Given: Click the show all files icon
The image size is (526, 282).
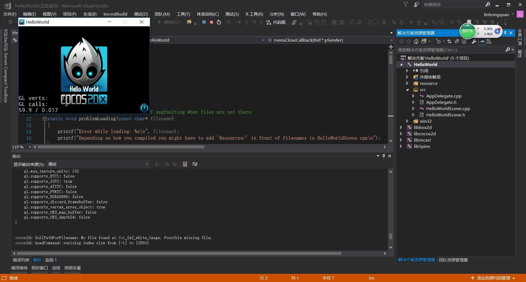Looking at the screenshot, I should tap(464, 41).
